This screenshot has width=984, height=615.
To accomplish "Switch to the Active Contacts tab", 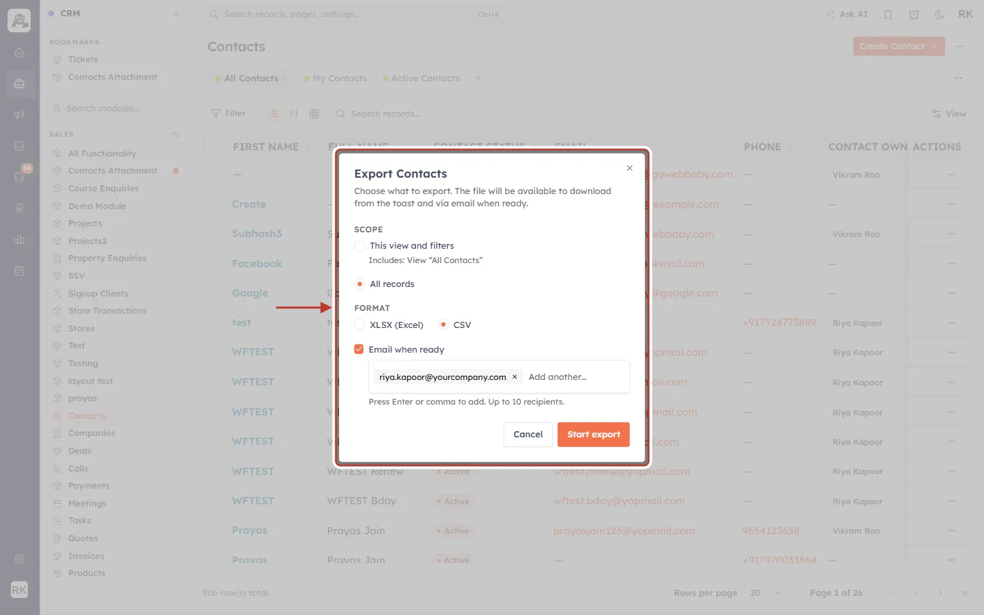I will coord(420,79).
